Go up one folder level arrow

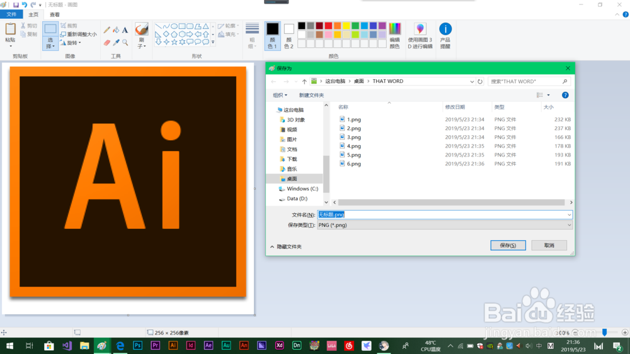pos(304,81)
